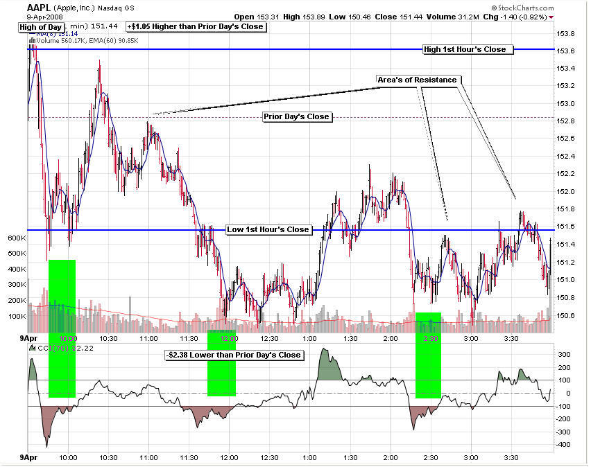
Task: Click the 400K volume axis label
Action: pyautogui.click(x=17, y=270)
